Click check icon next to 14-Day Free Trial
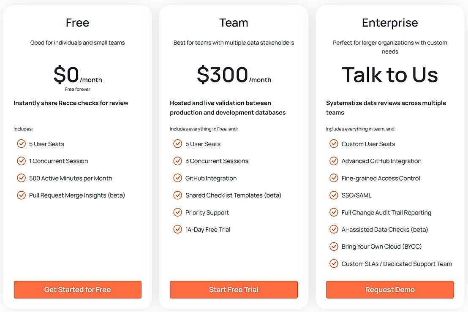The width and height of the screenshot is (468, 312). [x=177, y=229]
